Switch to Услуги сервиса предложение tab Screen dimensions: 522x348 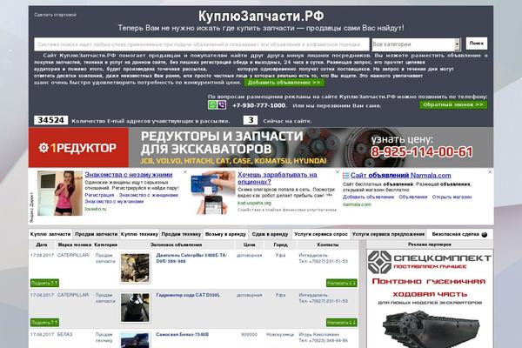point(389,234)
